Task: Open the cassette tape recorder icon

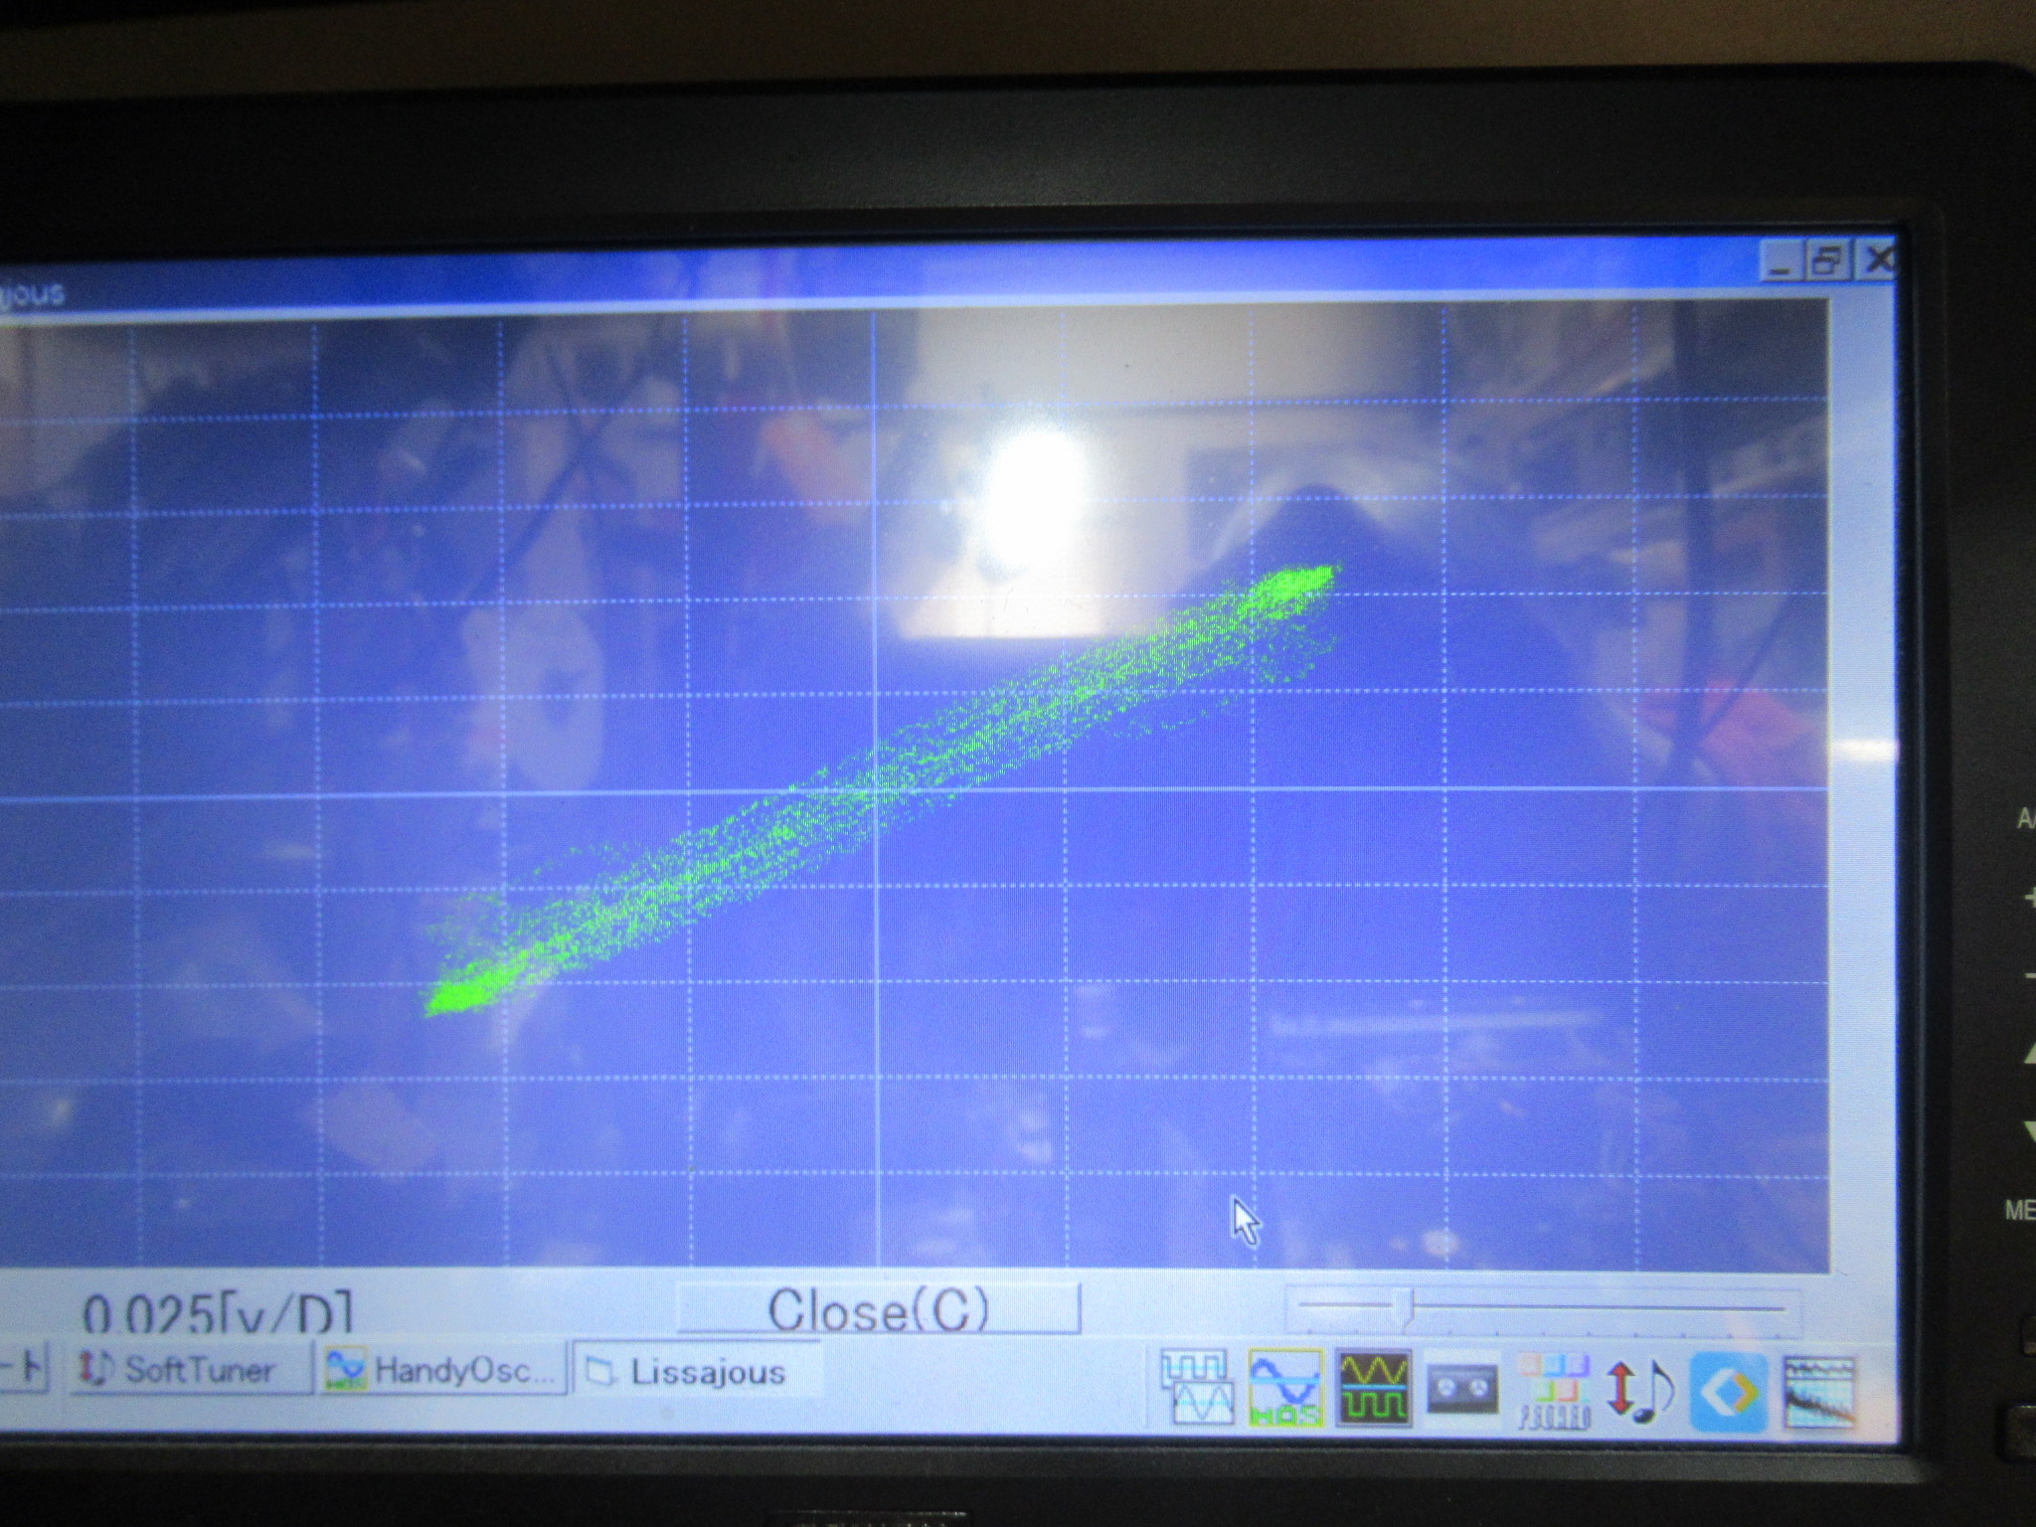Action: [1462, 1388]
